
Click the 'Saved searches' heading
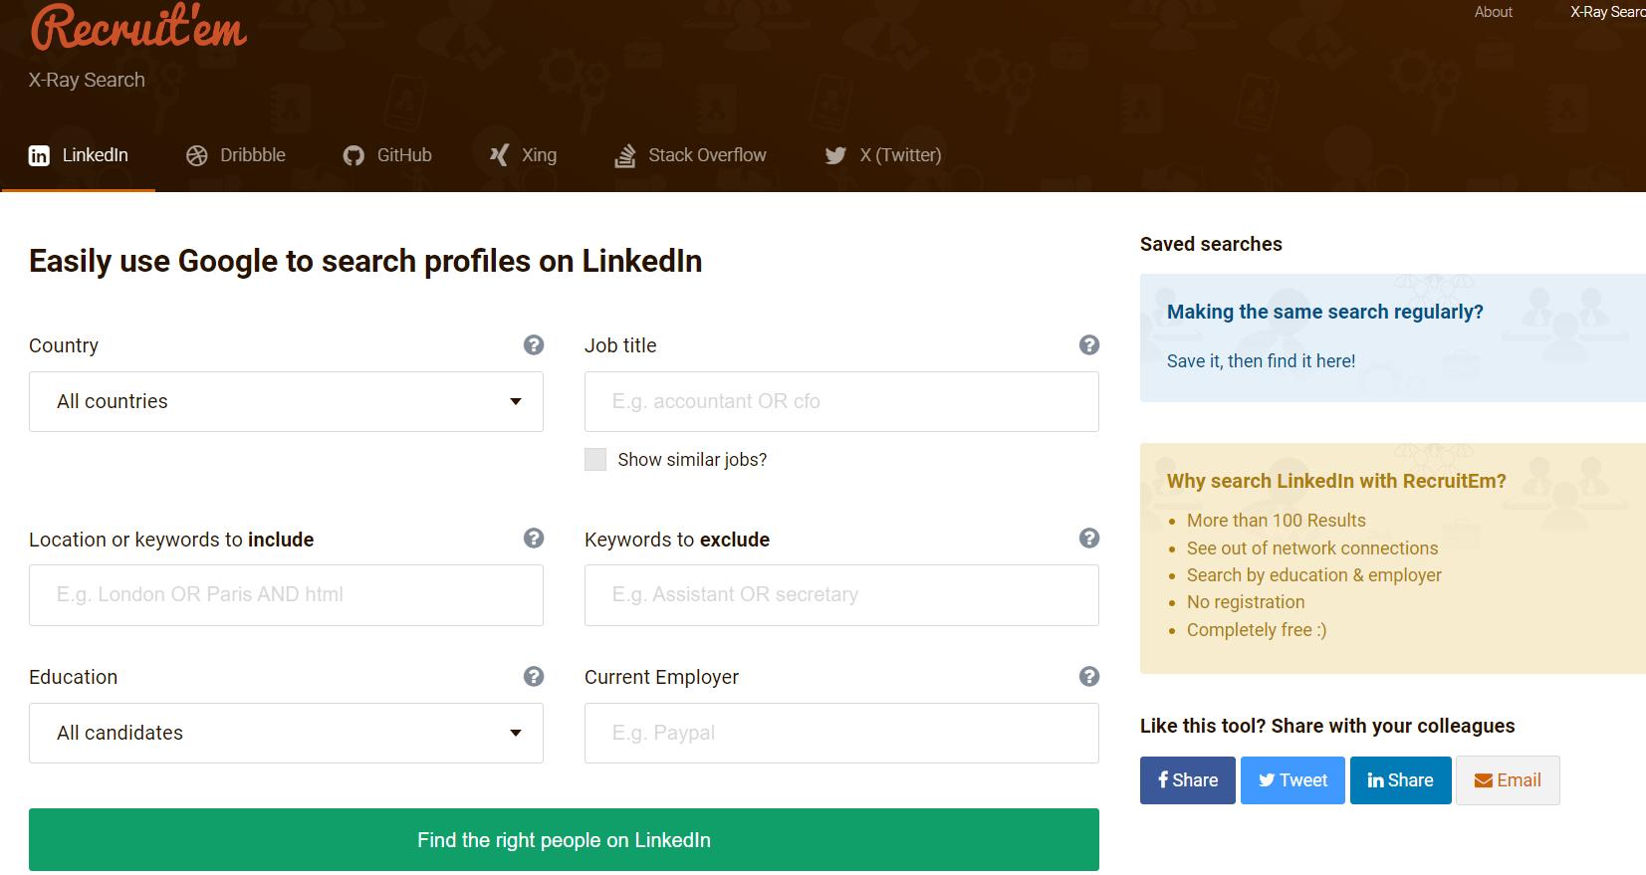[1211, 244]
